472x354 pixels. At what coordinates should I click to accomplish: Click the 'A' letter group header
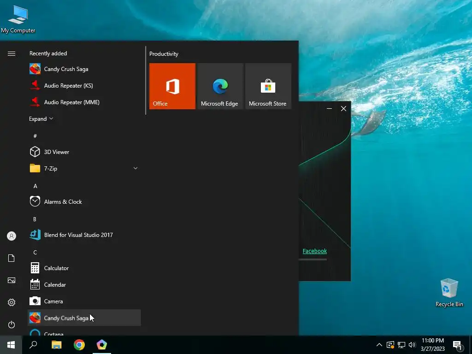pyautogui.click(x=35, y=186)
